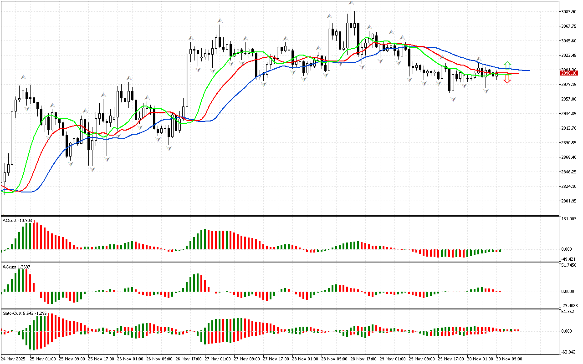
Task: Click the 3045.60 price scale value
Action: (x=569, y=41)
